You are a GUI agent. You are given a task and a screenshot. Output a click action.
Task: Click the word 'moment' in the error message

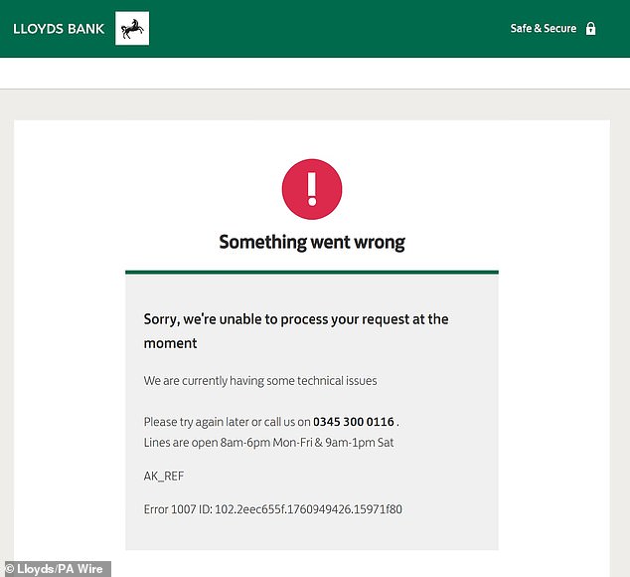(171, 343)
